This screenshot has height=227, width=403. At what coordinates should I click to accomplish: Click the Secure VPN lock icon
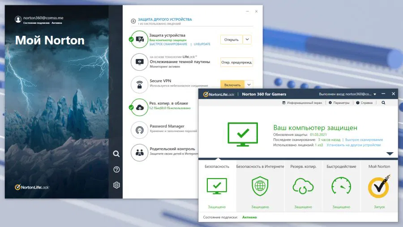(139, 85)
